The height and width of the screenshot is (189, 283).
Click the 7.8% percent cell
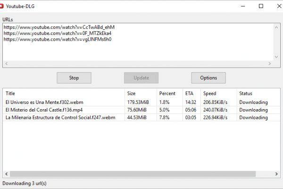[x=164, y=117]
